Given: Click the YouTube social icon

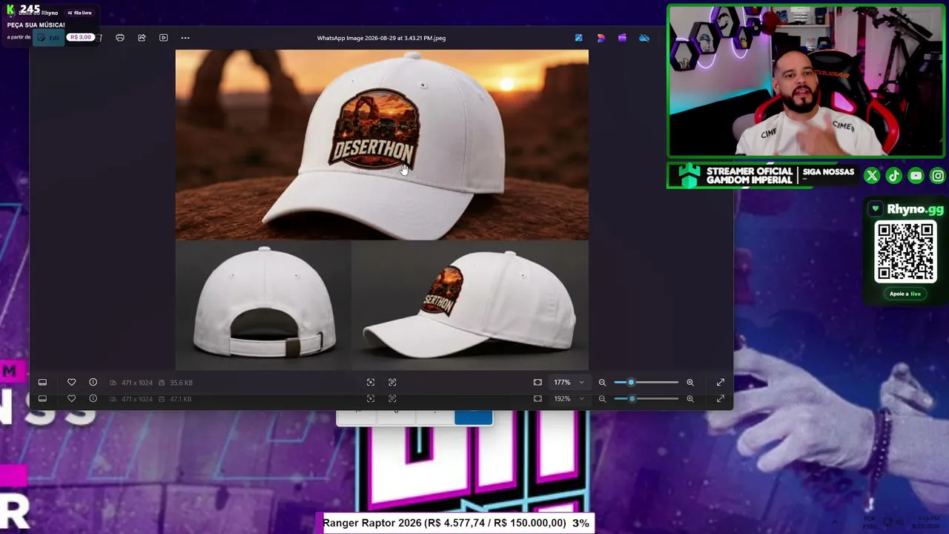Looking at the screenshot, I should tap(916, 176).
